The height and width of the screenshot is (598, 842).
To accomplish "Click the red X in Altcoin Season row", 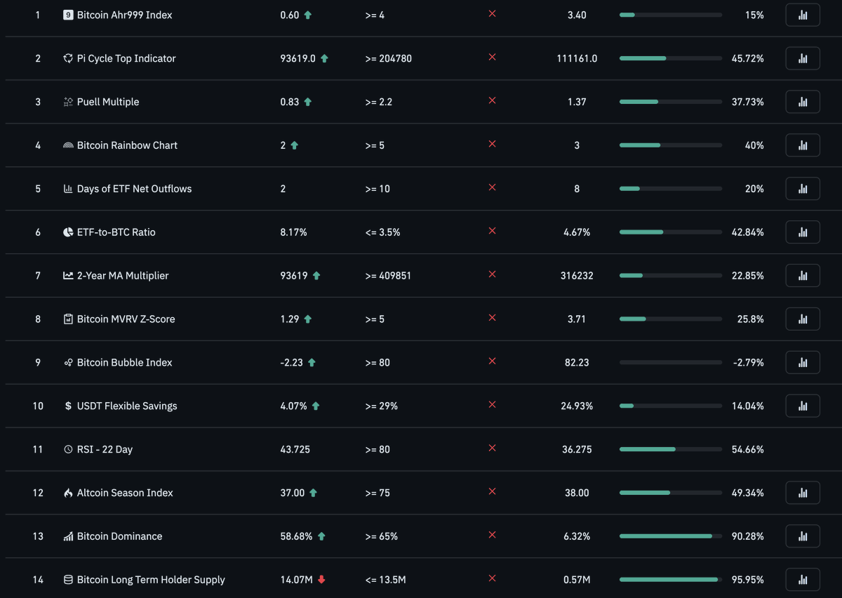I will (x=492, y=492).
